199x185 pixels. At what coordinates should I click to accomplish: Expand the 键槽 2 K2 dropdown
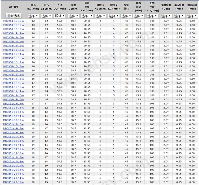pos(114,16)
